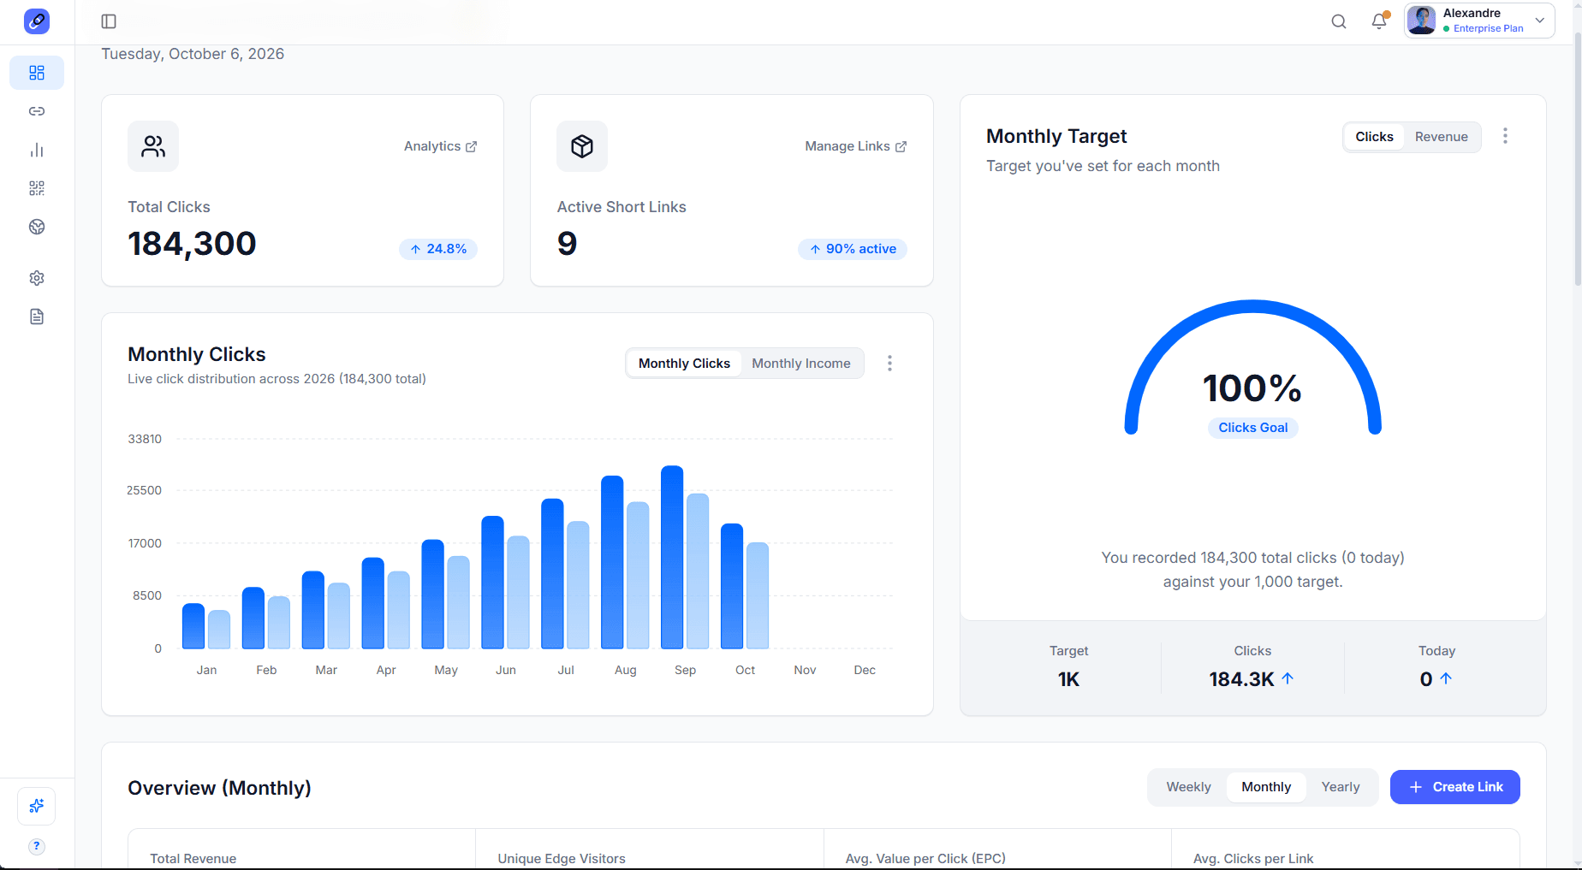Click the app logo icon

point(37,21)
